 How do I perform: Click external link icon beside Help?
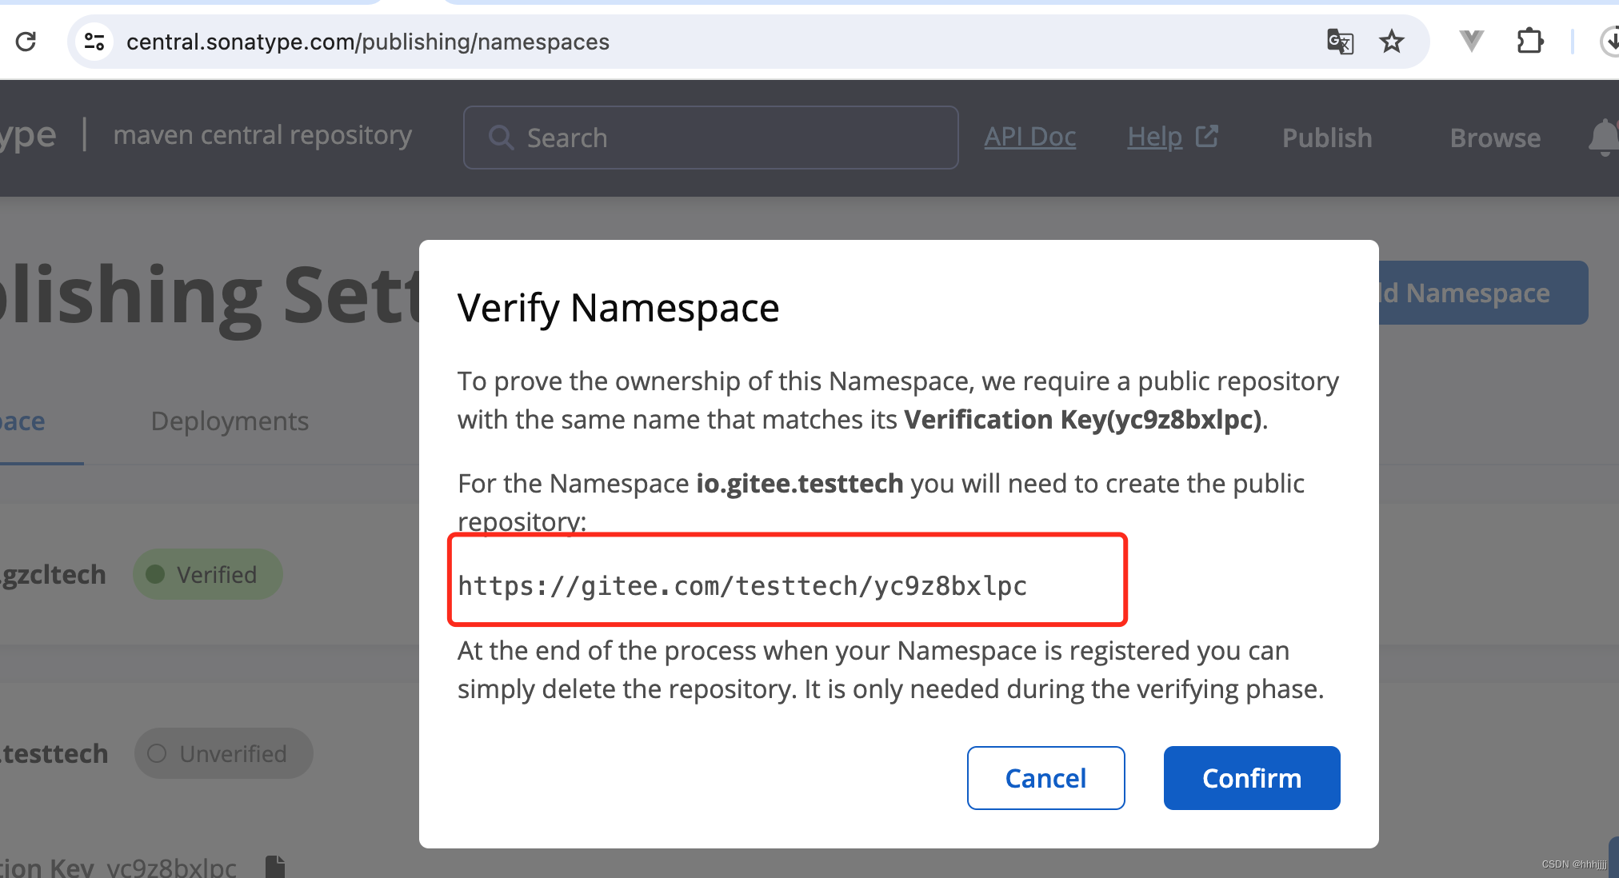coord(1207,137)
